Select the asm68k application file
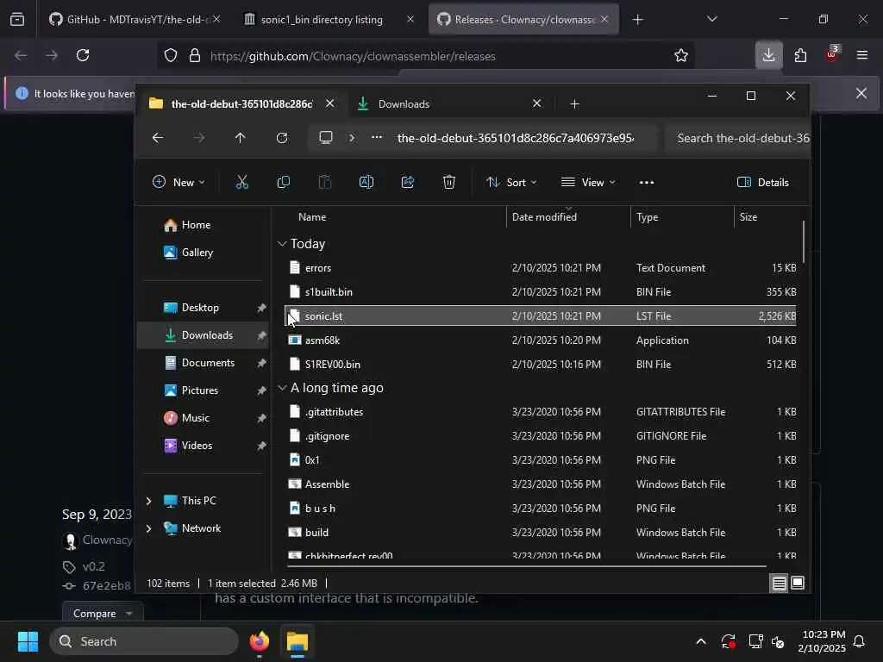Image resolution: width=883 pixels, height=662 pixels. pos(541,340)
